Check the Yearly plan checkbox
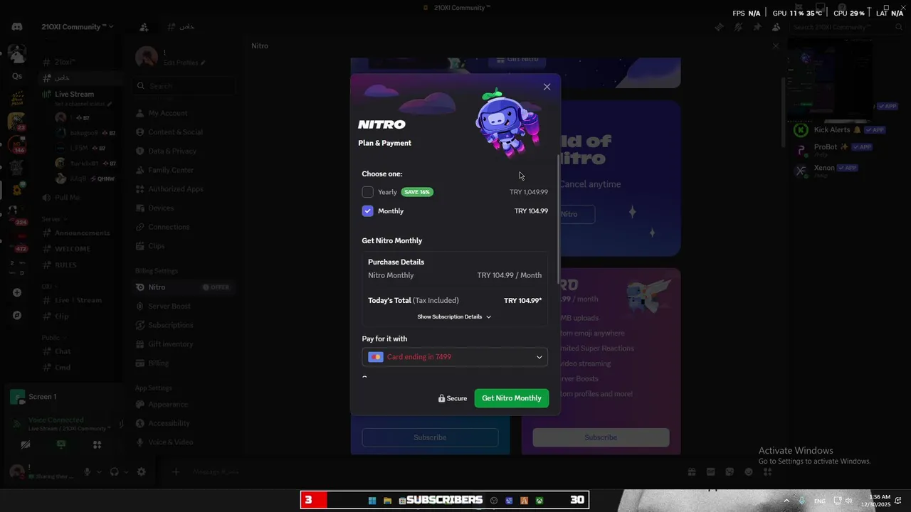The width and height of the screenshot is (911, 512). (x=367, y=192)
